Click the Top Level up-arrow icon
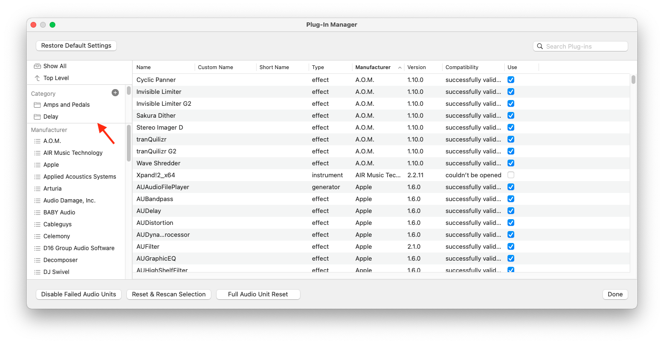 pos(37,78)
